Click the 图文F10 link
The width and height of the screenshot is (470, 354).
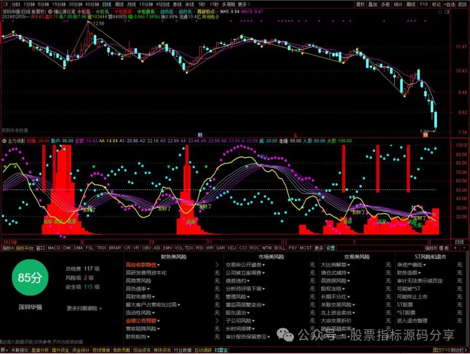coord(442,350)
